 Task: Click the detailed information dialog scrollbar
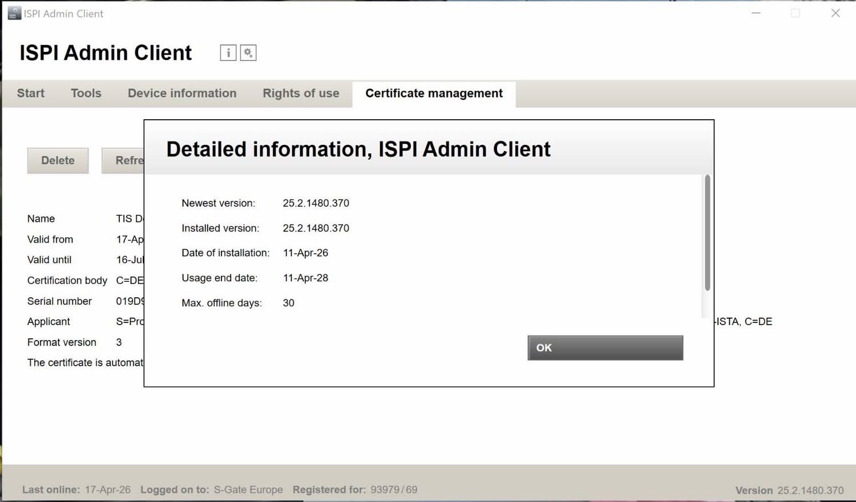tap(707, 233)
